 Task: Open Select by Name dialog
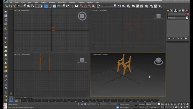click(x=33, y=6)
